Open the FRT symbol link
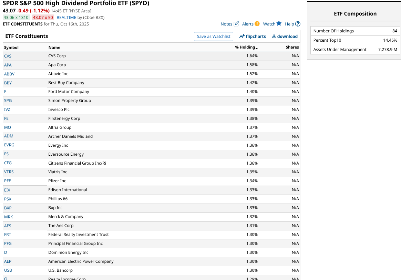This screenshot has height=280, width=401. point(8,235)
